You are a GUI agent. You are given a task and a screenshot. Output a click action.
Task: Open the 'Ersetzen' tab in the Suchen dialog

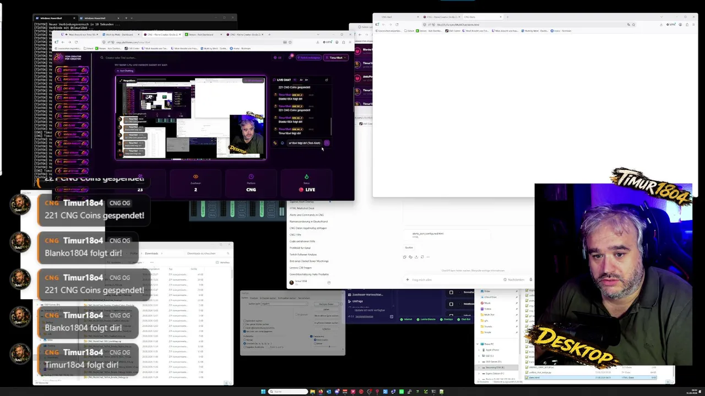253,298
